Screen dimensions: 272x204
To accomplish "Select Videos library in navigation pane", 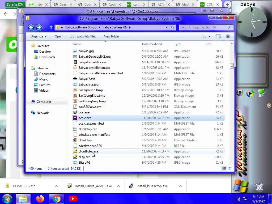I will click(x=44, y=90).
